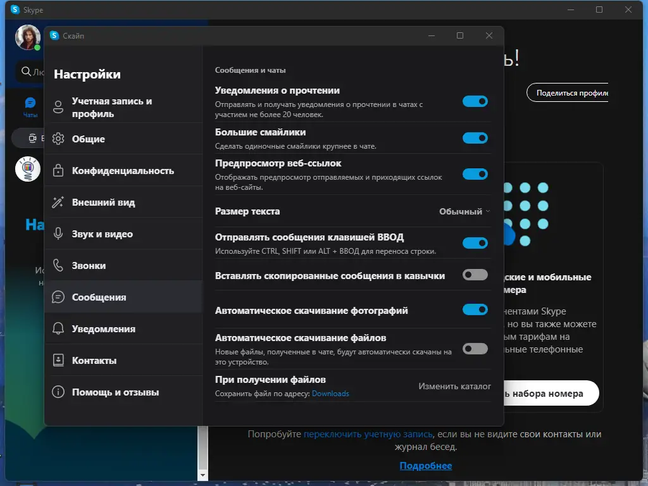This screenshot has height=486, width=648.
Task: Turn off Большие смайлики
Action: pyautogui.click(x=475, y=138)
